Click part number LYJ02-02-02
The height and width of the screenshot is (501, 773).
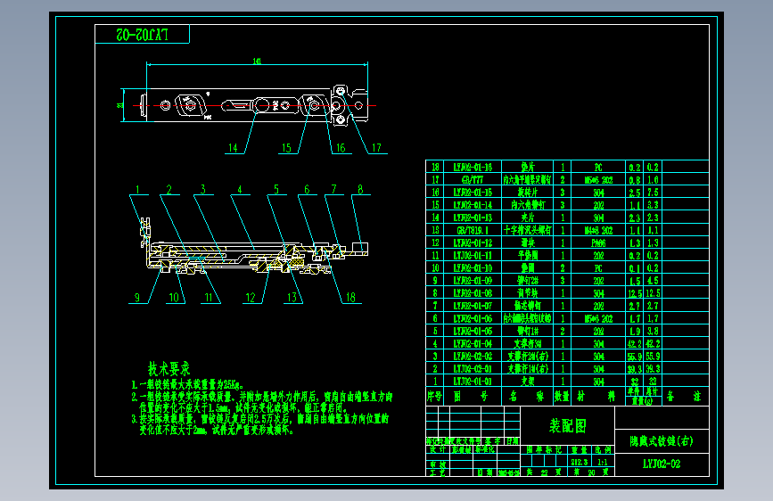[473, 357]
